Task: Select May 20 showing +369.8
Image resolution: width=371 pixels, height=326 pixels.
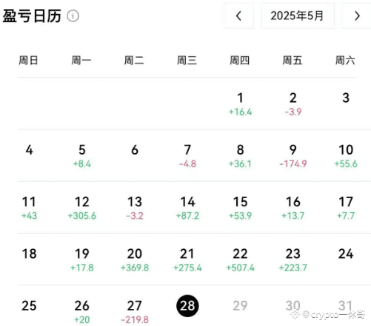Action: click(135, 260)
